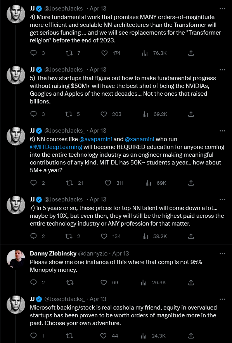
Task: Click JJ's avatar on the Microsoft stock reply
Action: 16,304
